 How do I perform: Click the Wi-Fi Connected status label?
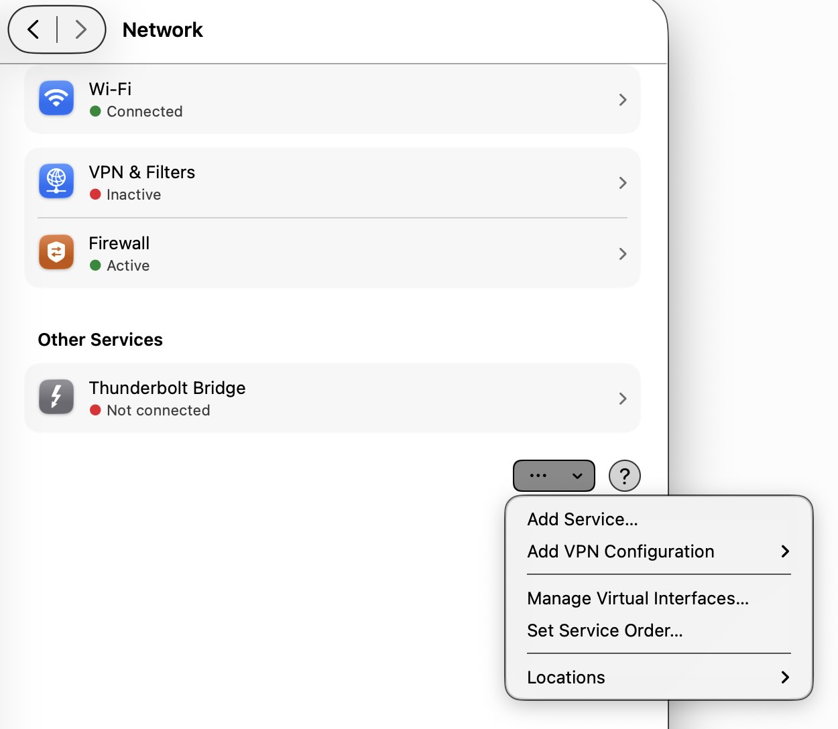(144, 111)
